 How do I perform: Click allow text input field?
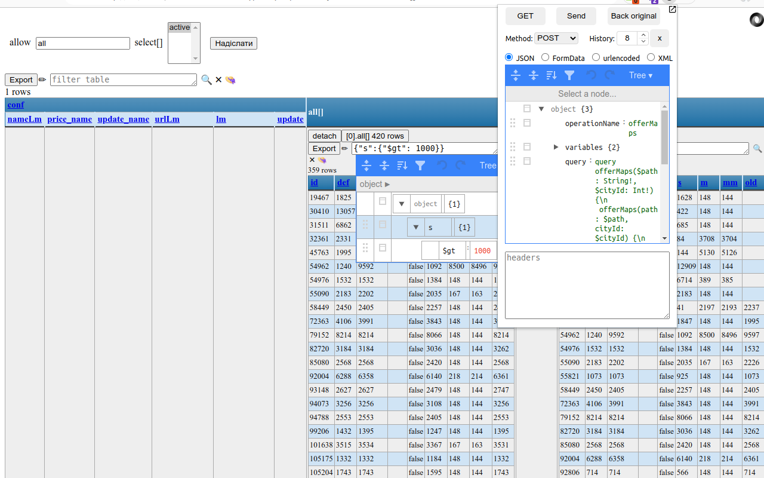click(x=83, y=43)
